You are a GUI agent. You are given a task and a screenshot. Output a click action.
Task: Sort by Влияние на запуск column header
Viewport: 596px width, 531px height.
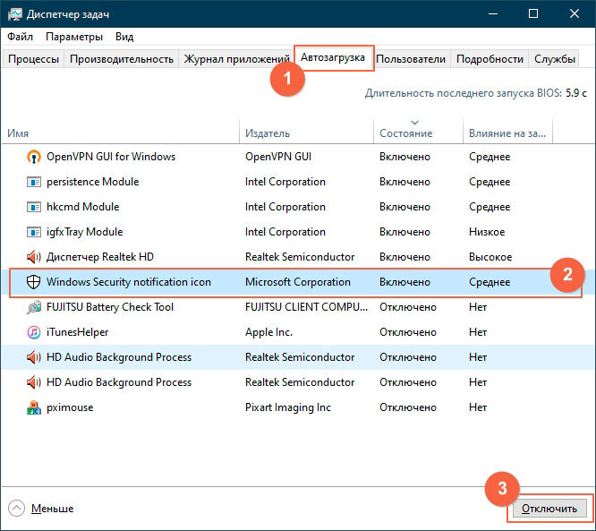tap(507, 133)
